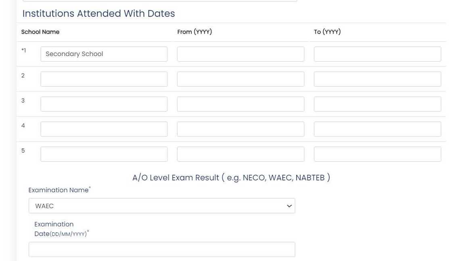This screenshot has width=452, height=261.
Task: Click the row 3 School Name input
Action: click(104, 104)
